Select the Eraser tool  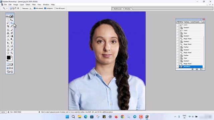click(x=8, y=36)
